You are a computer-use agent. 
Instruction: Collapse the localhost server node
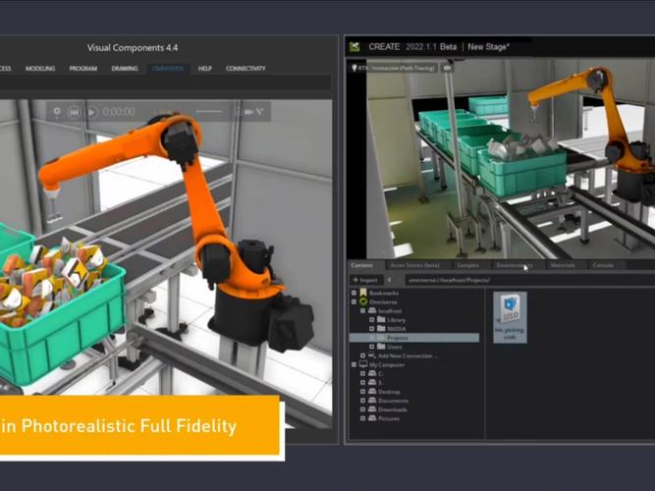pyautogui.click(x=362, y=311)
